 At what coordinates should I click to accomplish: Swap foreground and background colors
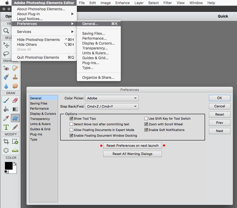point(15,163)
